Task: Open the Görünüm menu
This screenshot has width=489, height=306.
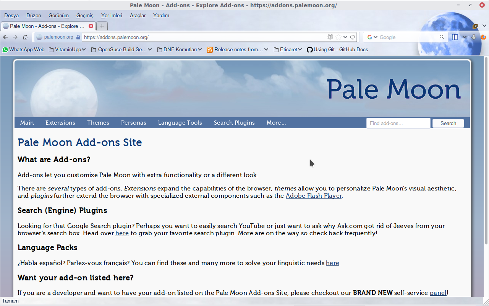Action: (58, 16)
